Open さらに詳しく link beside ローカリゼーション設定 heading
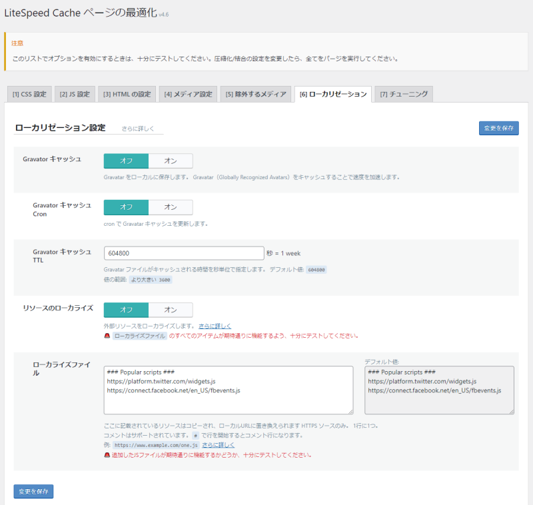Viewport: 533px width, 505px height. tap(138, 128)
